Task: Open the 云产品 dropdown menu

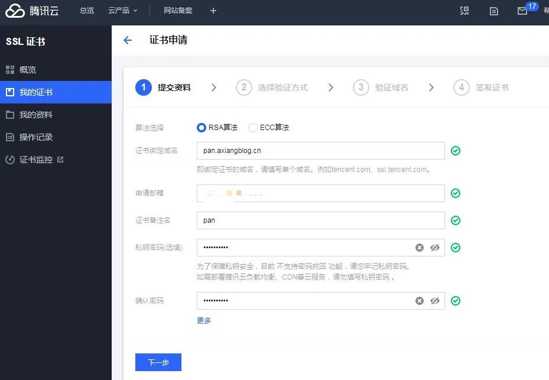Action: tap(122, 10)
